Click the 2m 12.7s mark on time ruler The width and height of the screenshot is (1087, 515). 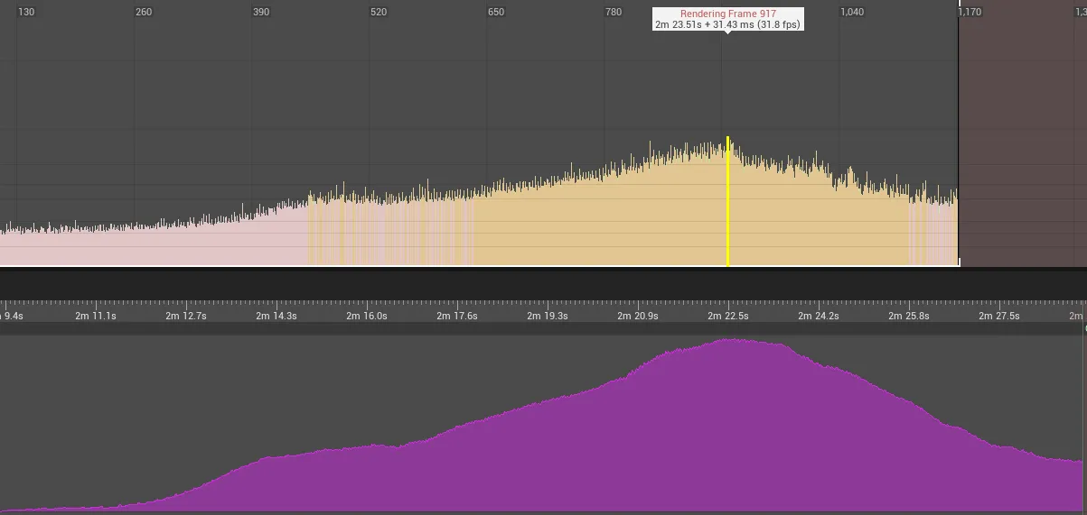187,317
